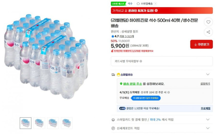
Task: Click the home icon before 스마일배송
Action: pyautogui.click(x=138, y=4)
